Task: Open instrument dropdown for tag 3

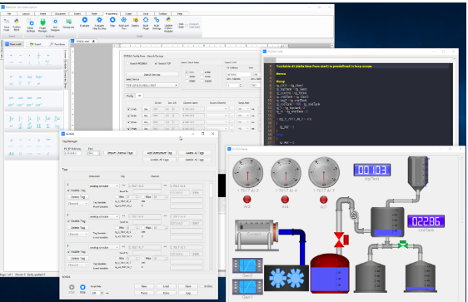Action: click(104, 247)
